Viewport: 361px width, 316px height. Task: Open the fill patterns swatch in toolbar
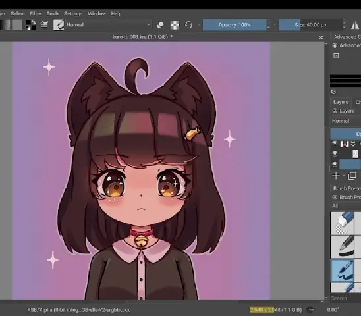(17, 25)
